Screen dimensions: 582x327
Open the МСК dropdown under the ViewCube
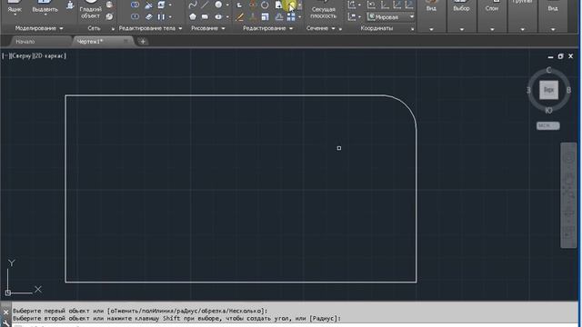[x=547, y=125]
